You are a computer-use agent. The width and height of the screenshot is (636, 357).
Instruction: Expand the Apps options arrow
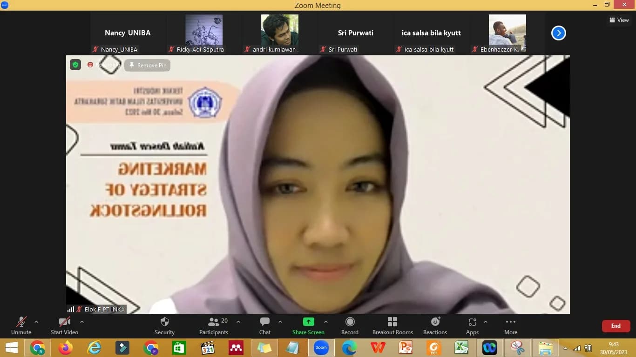point(486,322)
